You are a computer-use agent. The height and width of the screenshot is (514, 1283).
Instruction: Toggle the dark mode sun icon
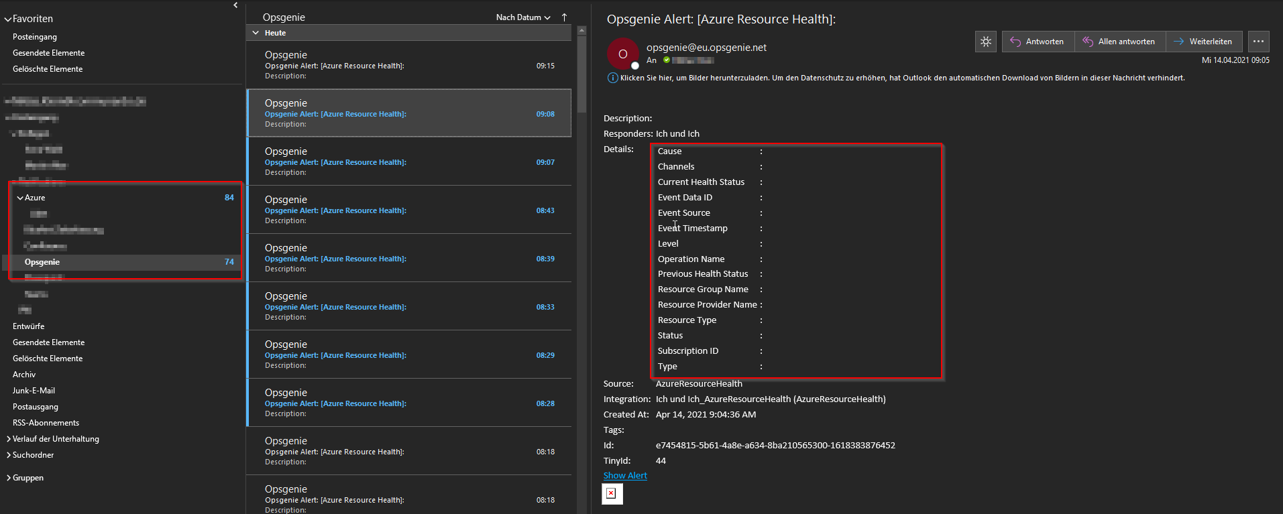click(x=985, y=42)
